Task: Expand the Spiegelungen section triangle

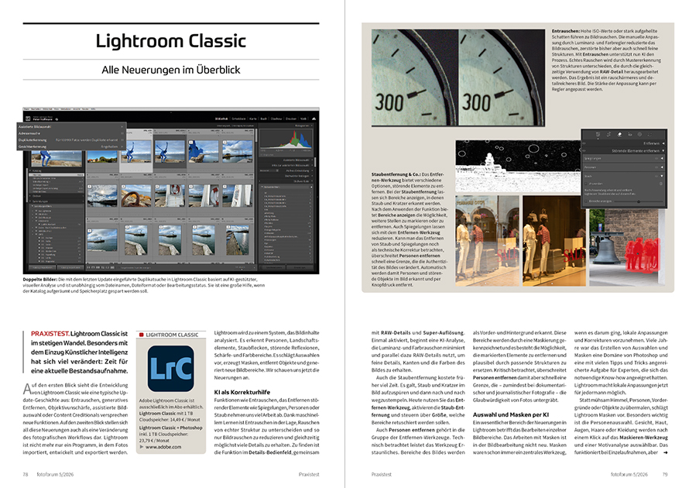Action: pyautogui.click(x=662, y=158)
